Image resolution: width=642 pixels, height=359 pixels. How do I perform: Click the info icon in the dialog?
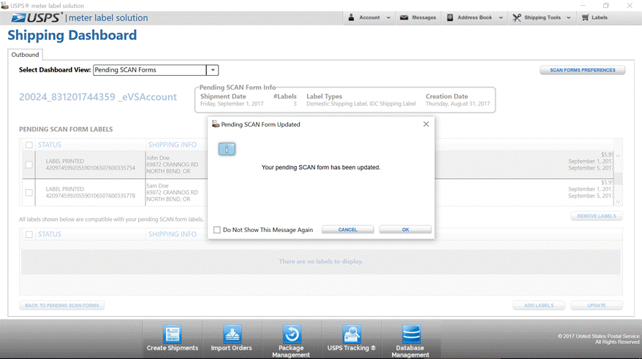[227, 149]
